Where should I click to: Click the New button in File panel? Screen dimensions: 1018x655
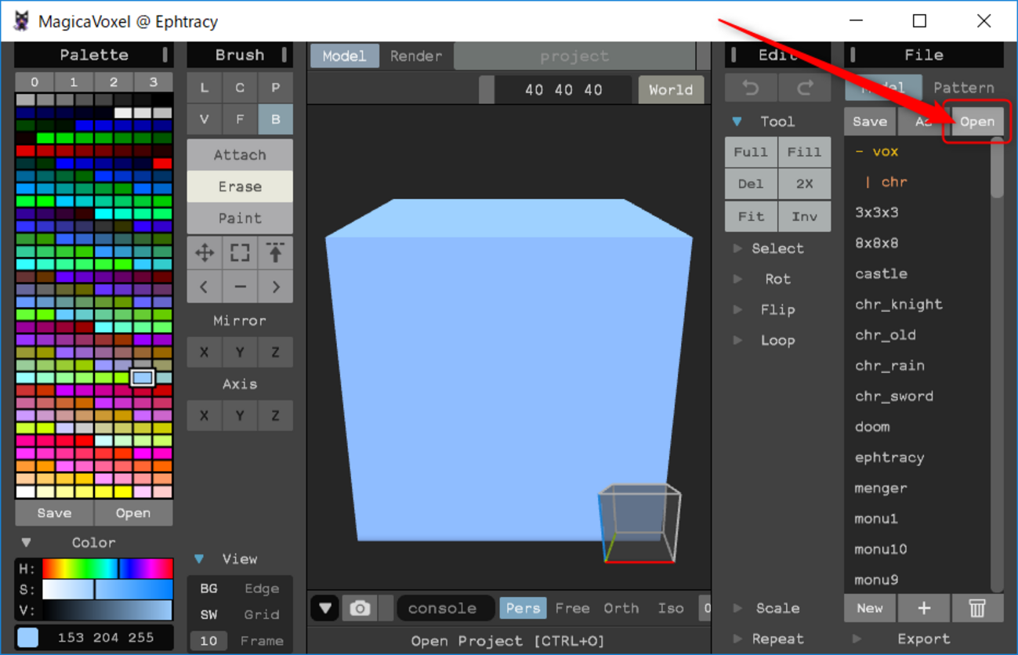870,608
